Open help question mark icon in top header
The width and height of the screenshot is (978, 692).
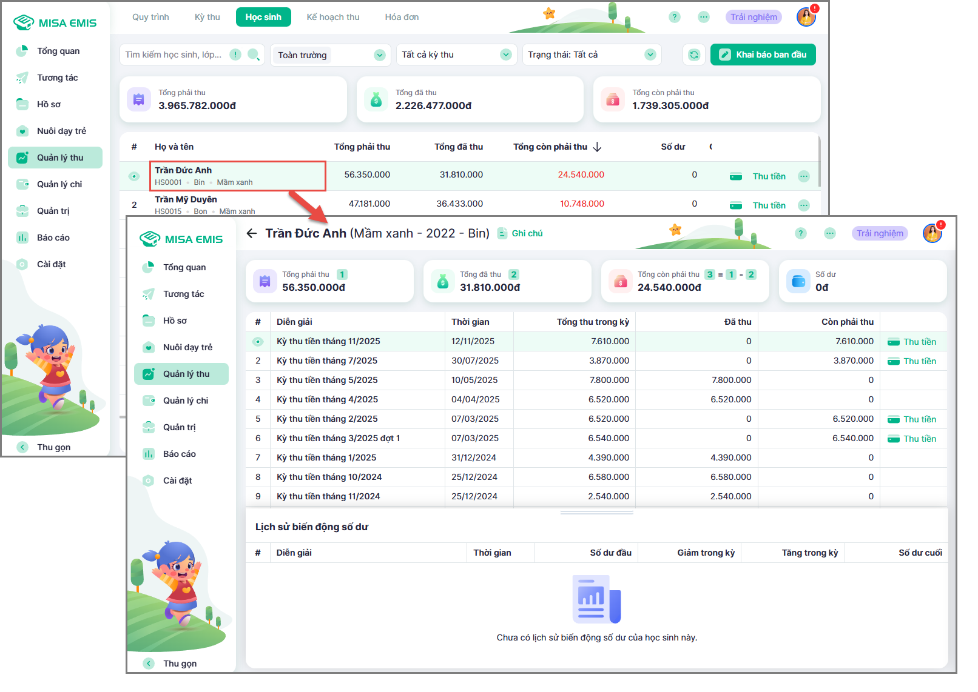[x=675, y=17]
